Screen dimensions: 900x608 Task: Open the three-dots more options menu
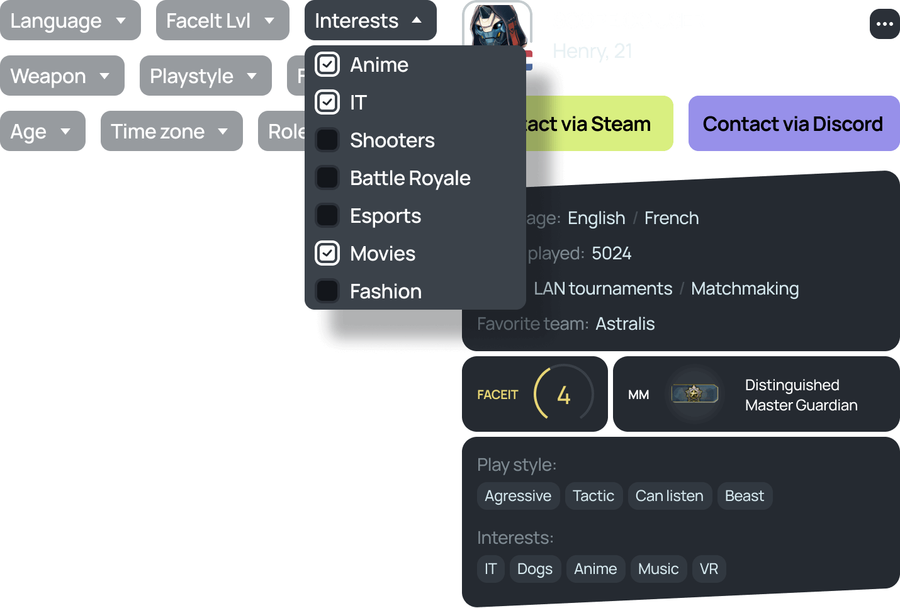(x=884, y=24)
